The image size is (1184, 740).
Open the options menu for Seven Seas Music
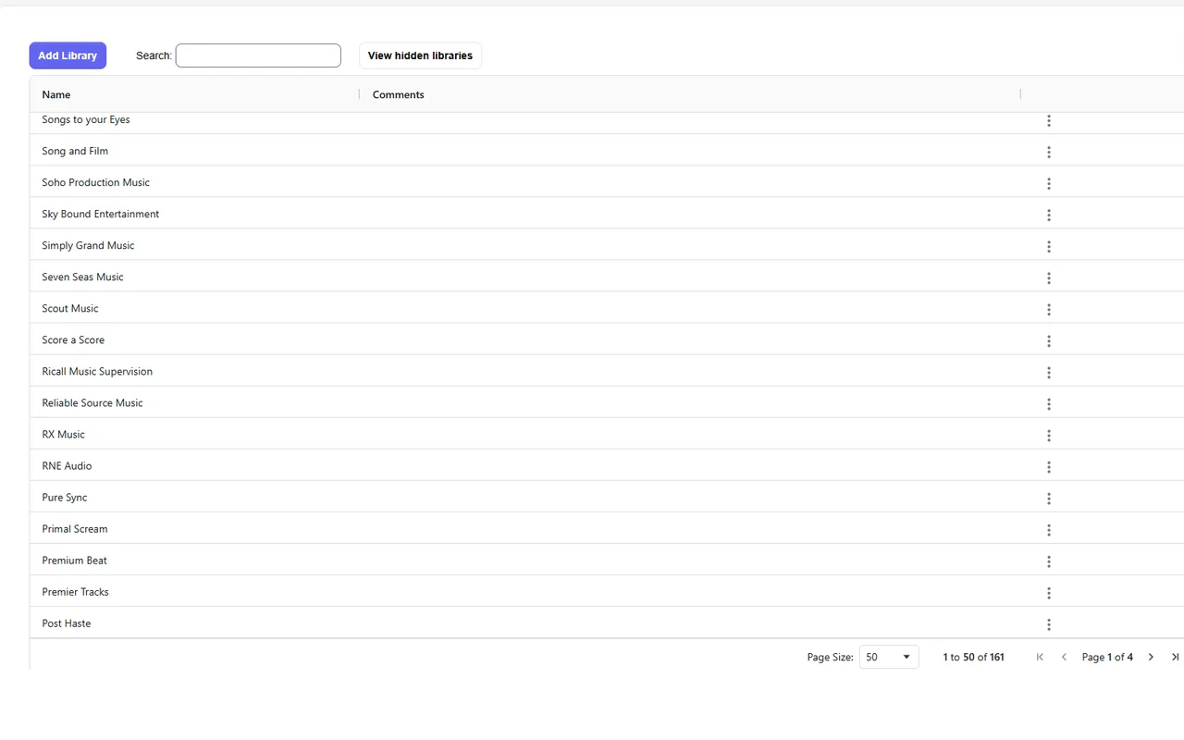pos(1048,277)
